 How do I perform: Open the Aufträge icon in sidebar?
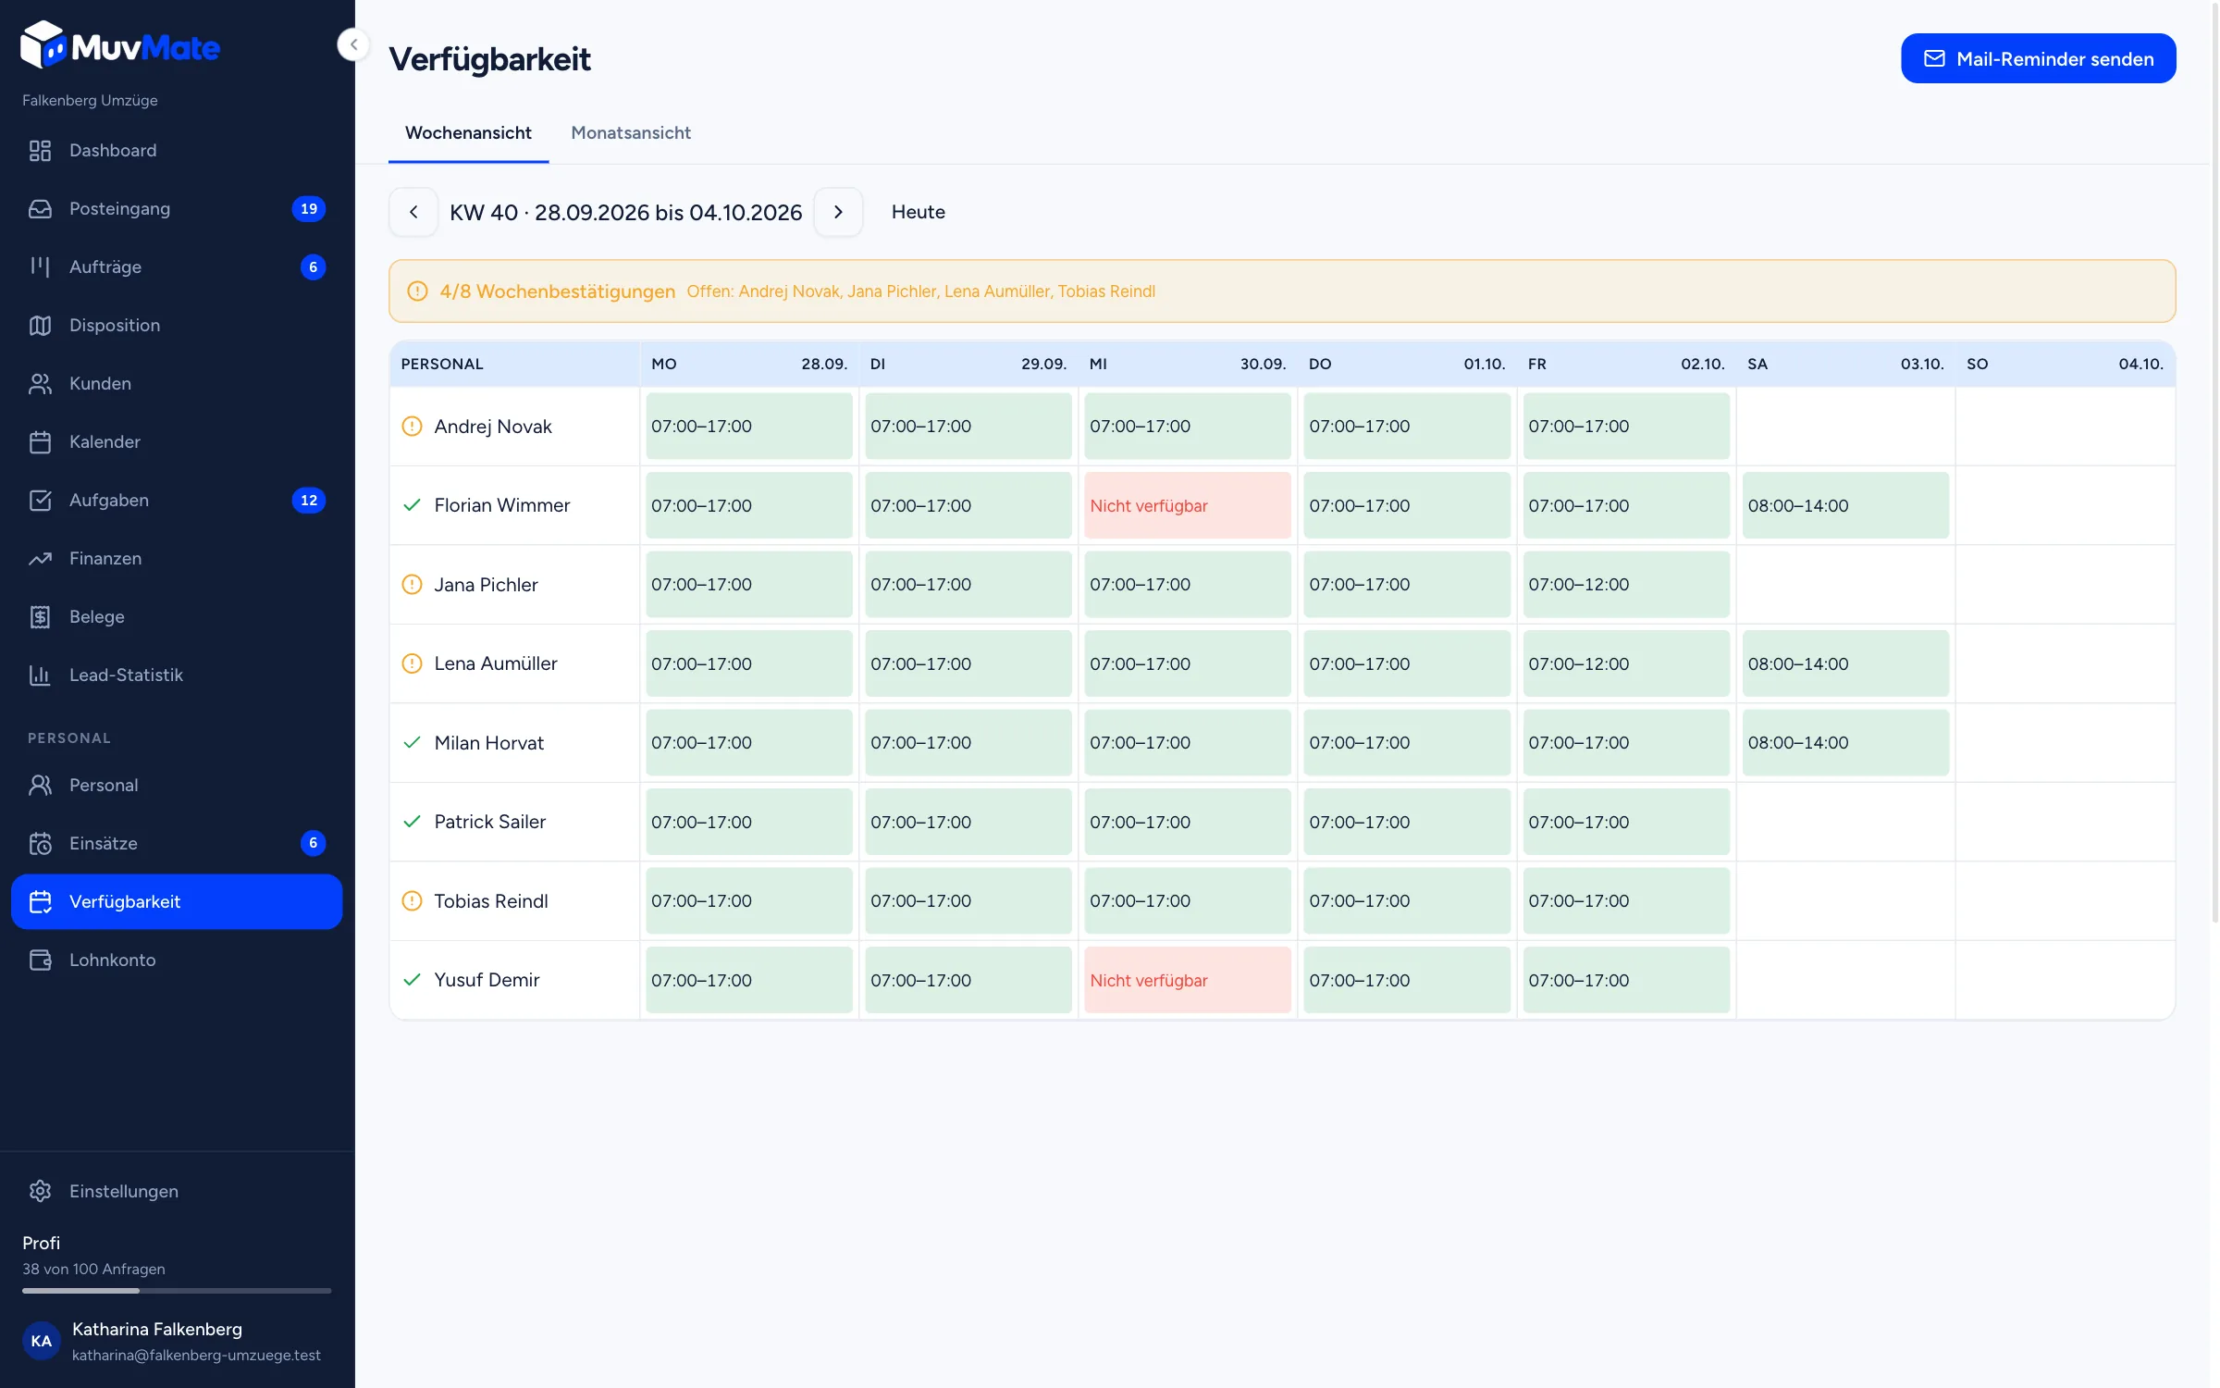pyautogui.click(x=40, y=266)
